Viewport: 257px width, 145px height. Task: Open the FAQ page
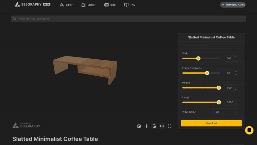(x=130, y=5)
